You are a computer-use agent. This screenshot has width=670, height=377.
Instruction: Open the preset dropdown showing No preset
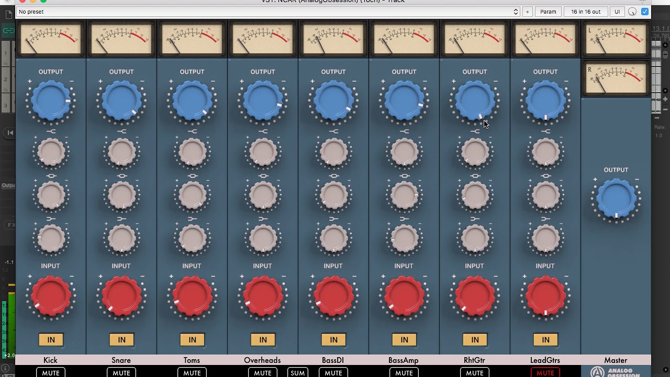click(267, 12)
